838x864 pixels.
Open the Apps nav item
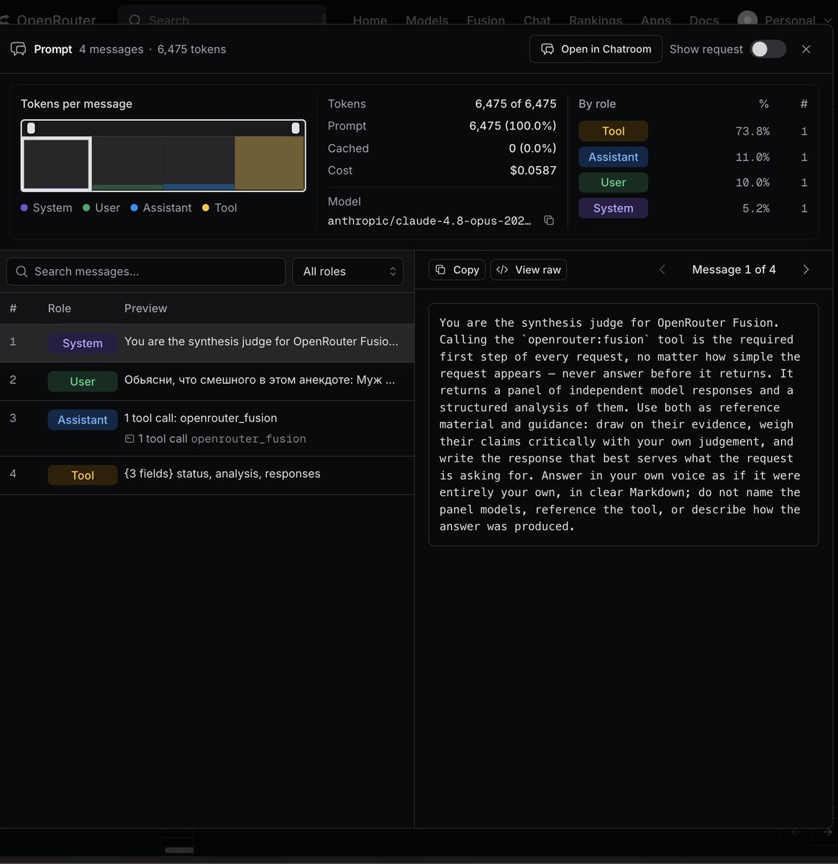click(x=655, y=20)
